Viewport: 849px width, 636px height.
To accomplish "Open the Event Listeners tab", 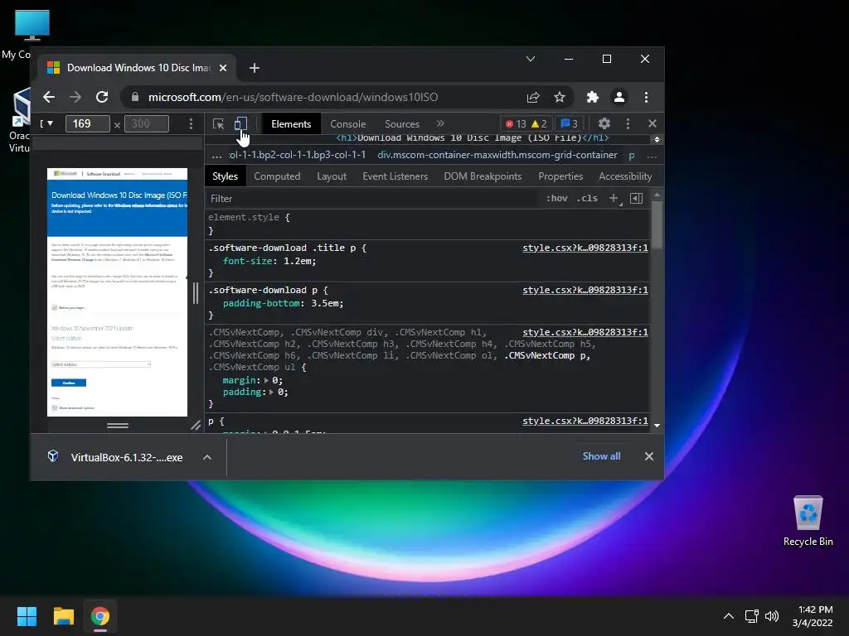I will [x=395, y=176].
